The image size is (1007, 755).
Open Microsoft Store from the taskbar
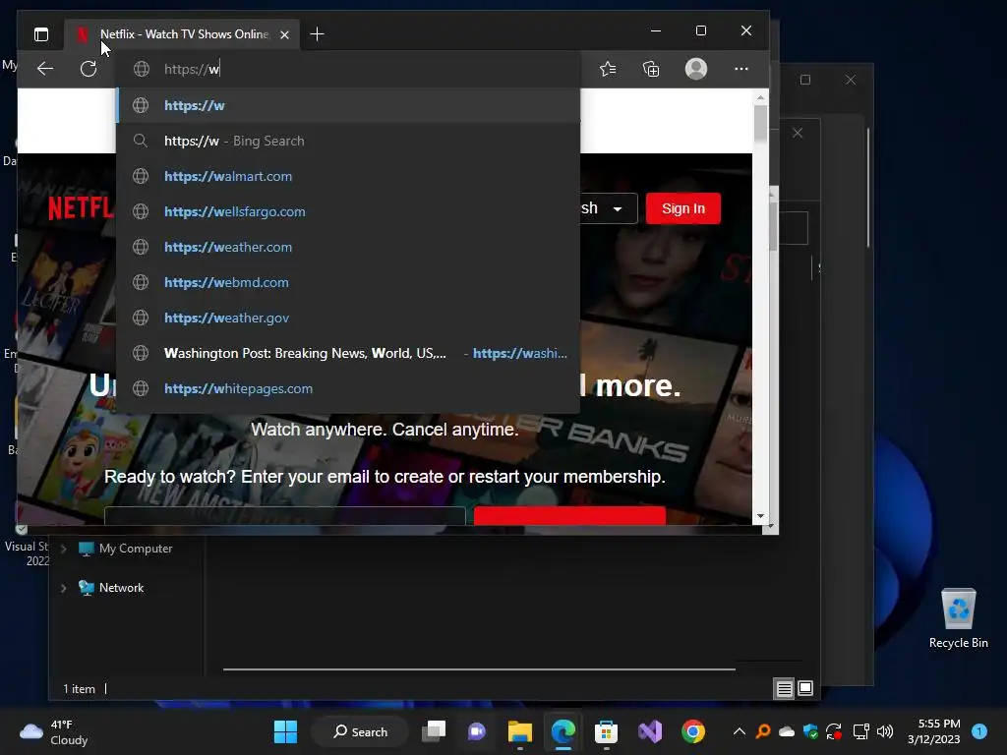point(606,731)
